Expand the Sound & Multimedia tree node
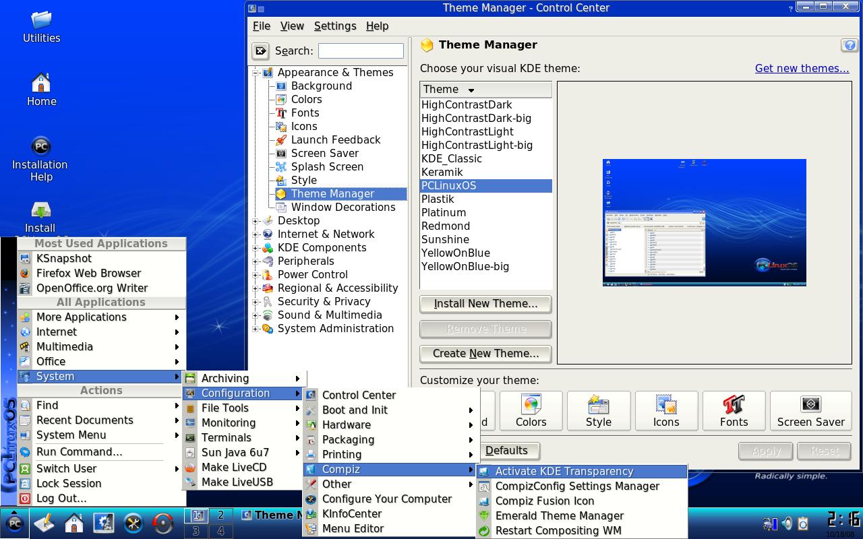 coord(256,315)
